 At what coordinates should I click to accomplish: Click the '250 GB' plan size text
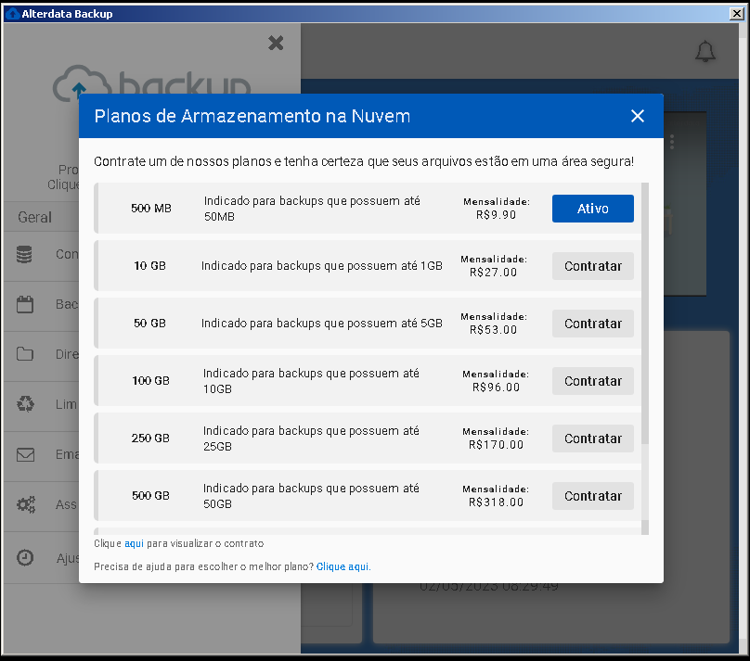point(150,439)
